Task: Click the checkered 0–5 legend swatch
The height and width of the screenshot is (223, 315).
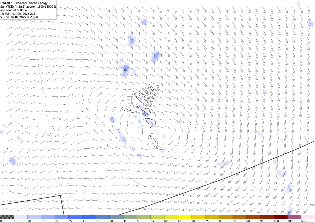Action: point(7,217)
